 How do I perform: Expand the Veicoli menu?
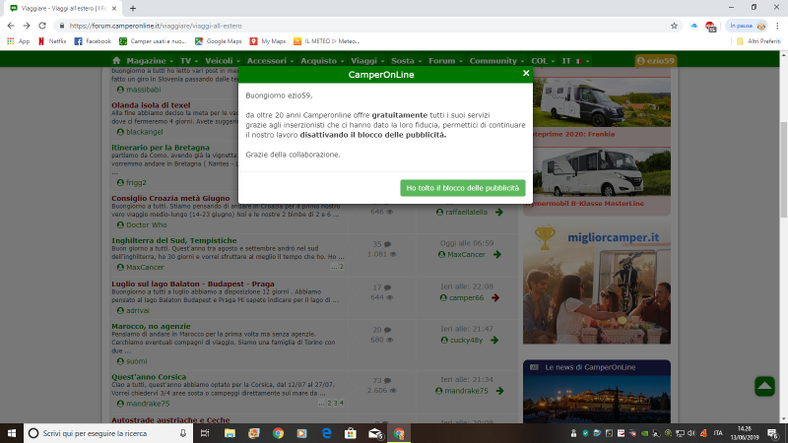pos(221,60)
